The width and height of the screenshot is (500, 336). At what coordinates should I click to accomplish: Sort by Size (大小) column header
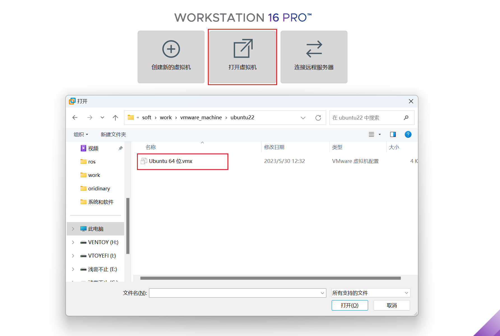tap(394, 147)
